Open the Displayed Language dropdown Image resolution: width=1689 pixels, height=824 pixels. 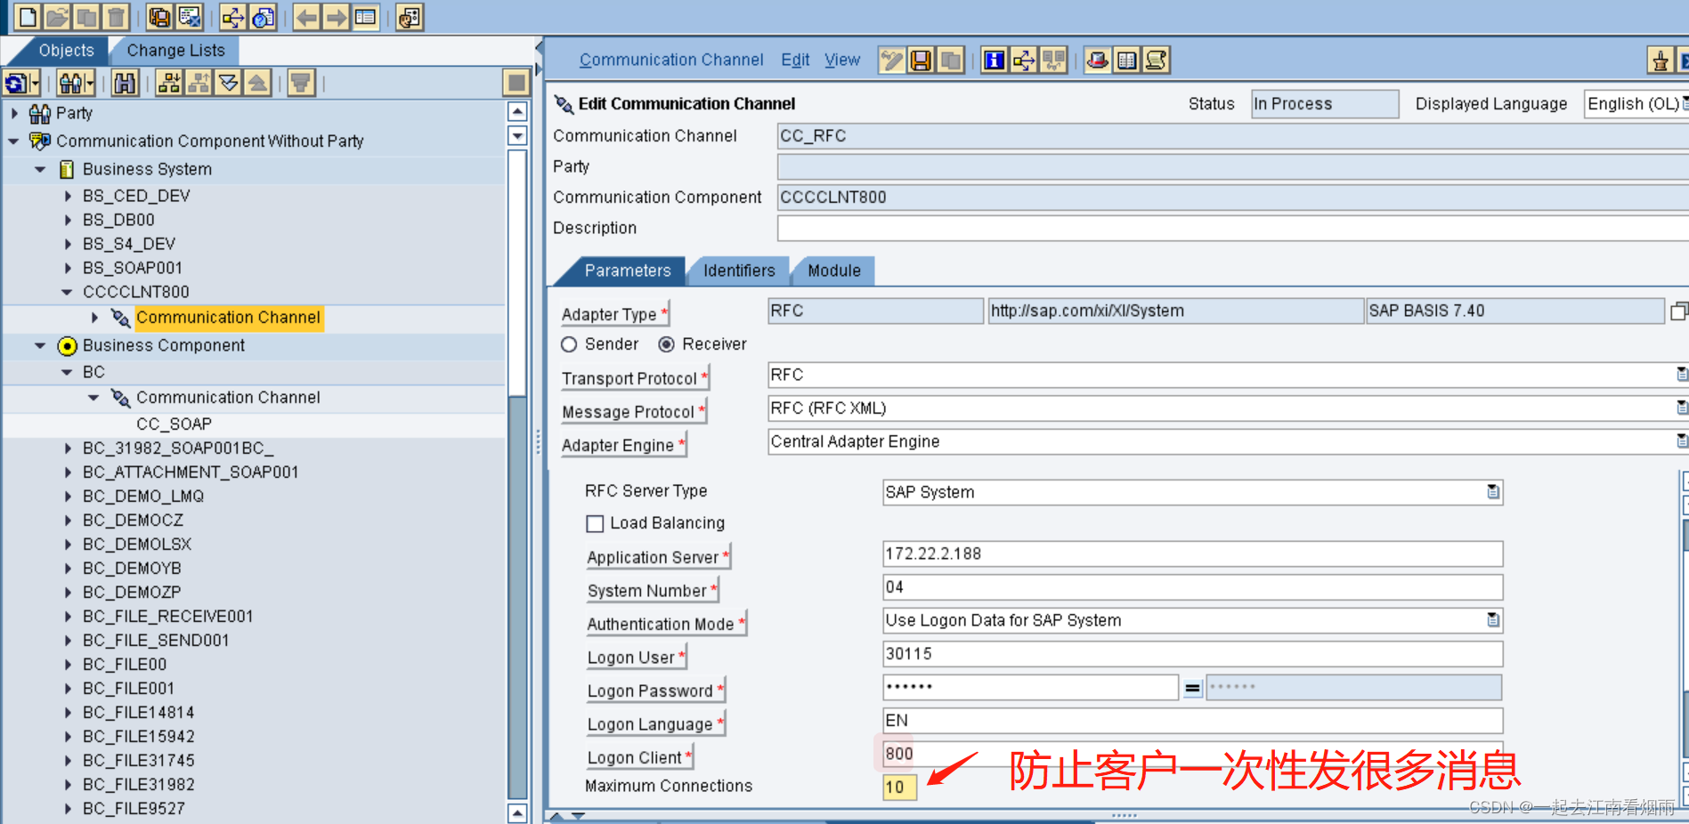1682,103
